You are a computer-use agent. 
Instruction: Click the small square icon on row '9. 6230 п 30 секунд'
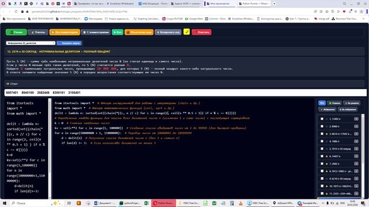point(356,179)
